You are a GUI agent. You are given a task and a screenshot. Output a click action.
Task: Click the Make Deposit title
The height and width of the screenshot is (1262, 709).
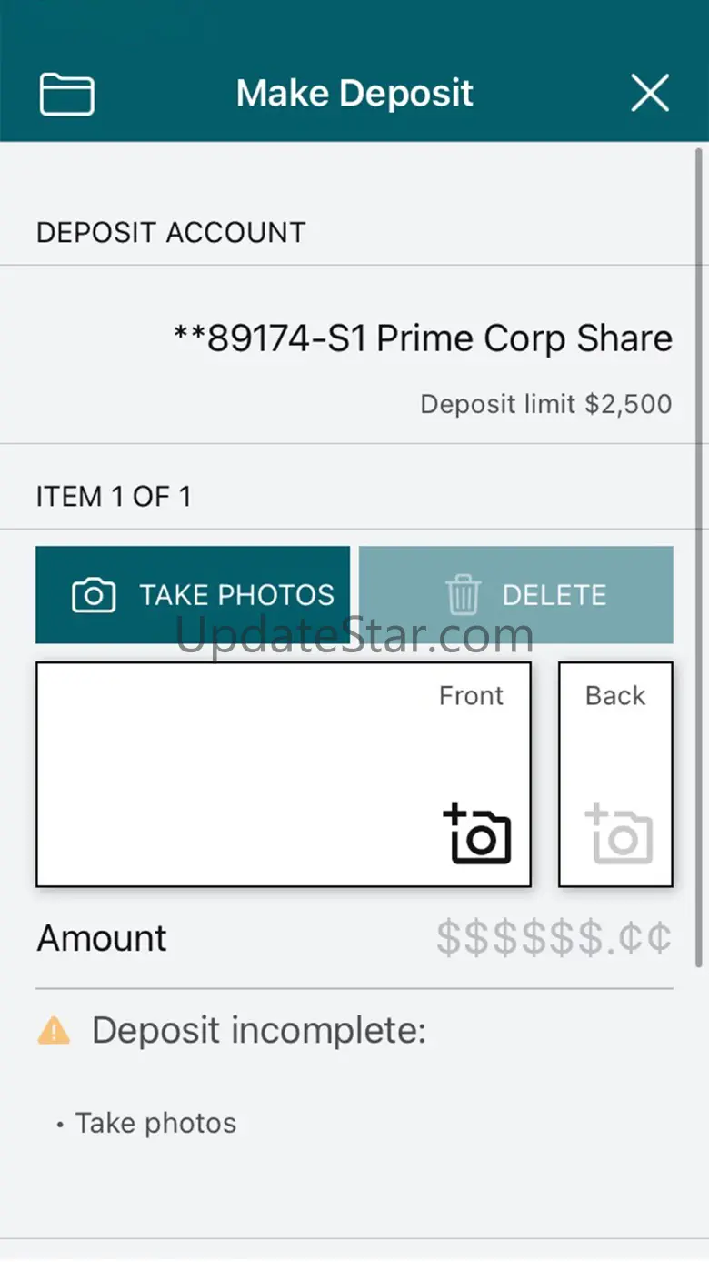(x=354, y=93)
